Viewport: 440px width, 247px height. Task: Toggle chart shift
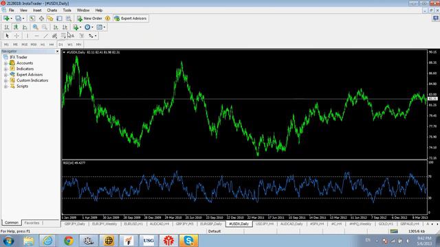[65, 27]
